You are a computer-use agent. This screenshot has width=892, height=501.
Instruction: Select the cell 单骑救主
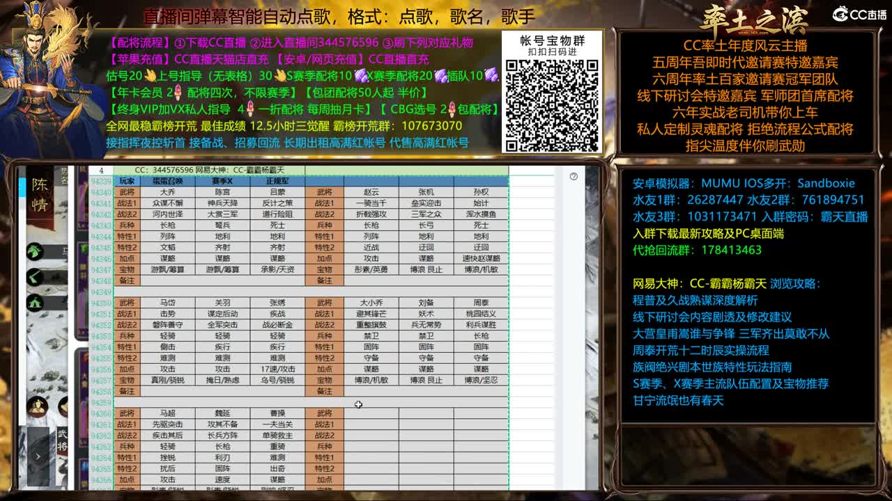277,436
